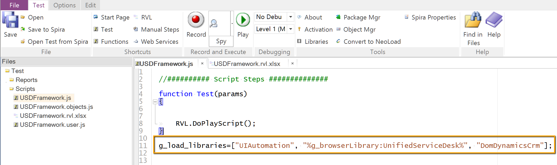The height and width of the screenshot is (165, 557).
Task: Close the USDFramework.js editor tab
Action: (x=202, y=64)
